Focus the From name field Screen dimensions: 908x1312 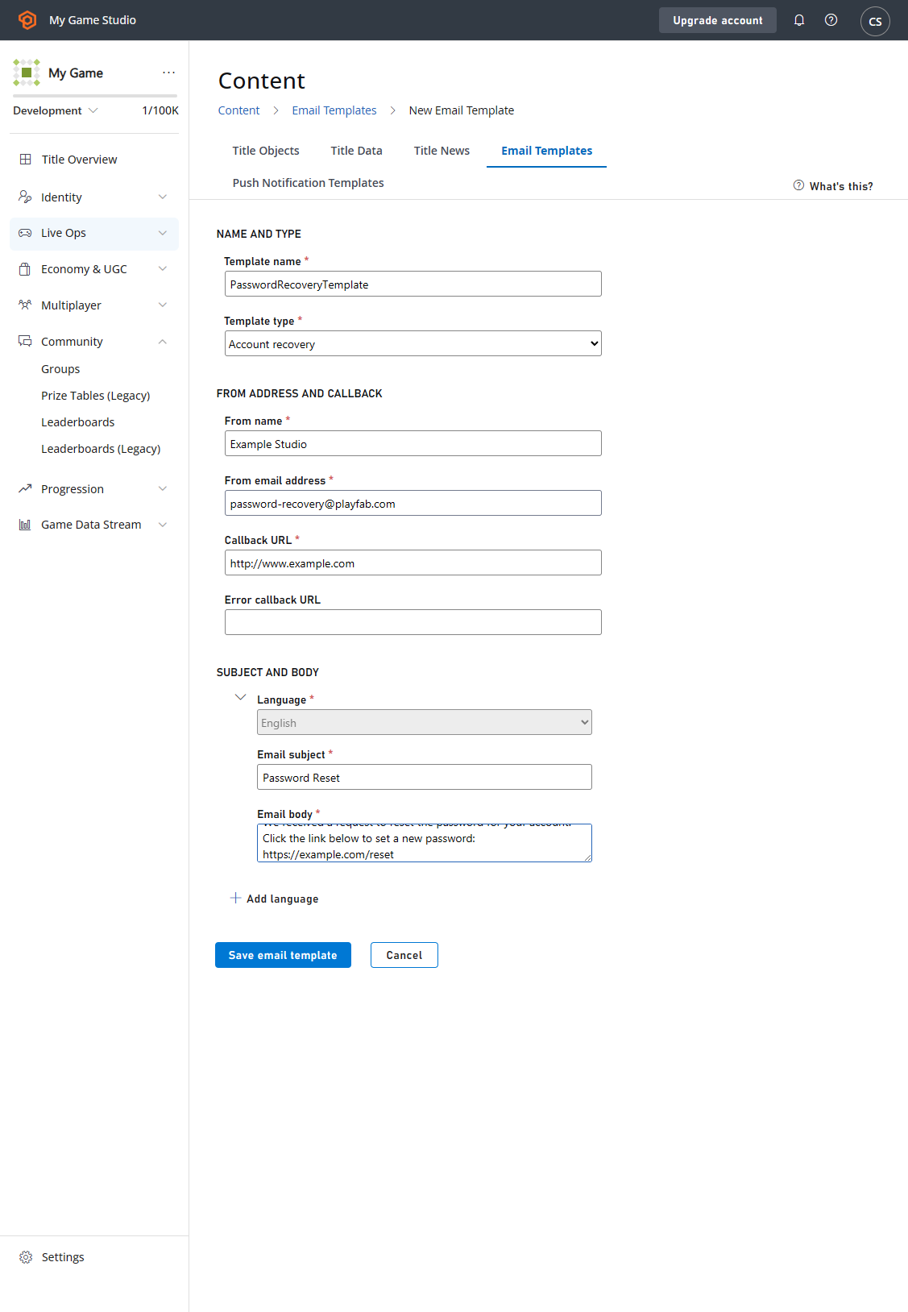point(413,443)
